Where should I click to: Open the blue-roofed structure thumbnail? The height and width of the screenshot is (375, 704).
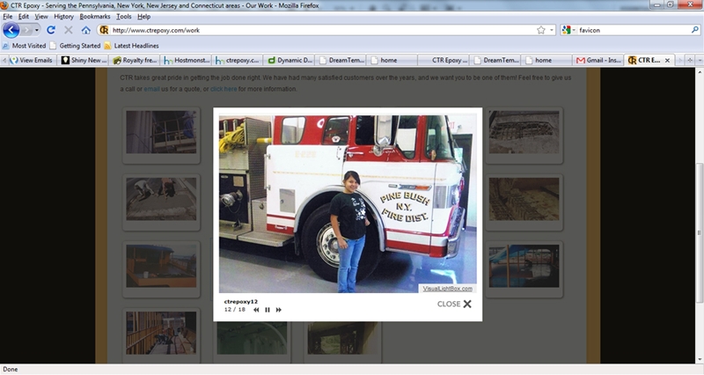pos(161,267)
